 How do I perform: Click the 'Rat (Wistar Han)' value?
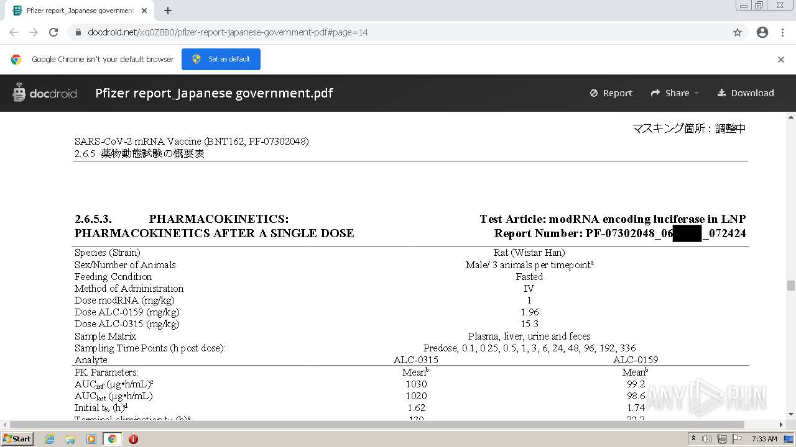pos(529,253)
